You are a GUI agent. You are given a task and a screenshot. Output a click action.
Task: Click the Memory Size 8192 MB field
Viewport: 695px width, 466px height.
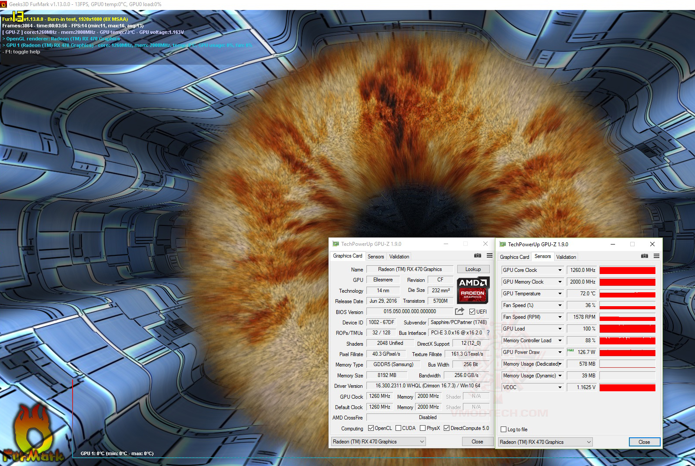click(x=387, y=375)
